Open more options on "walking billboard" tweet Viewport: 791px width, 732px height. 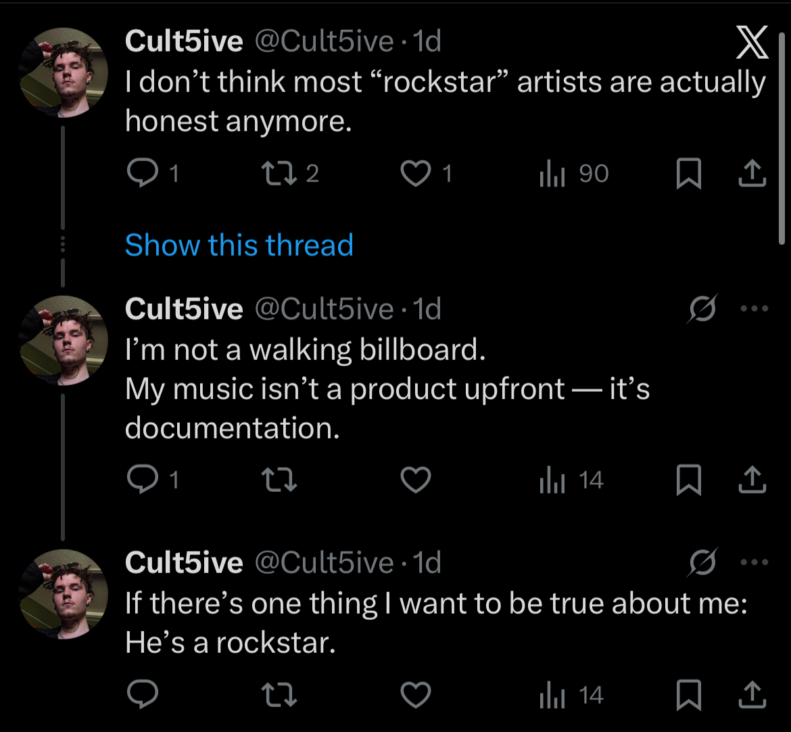[x=754, y=308]
